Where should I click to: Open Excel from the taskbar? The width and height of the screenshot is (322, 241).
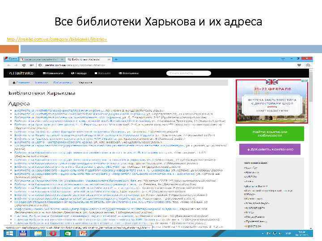(x=68, y=233)
